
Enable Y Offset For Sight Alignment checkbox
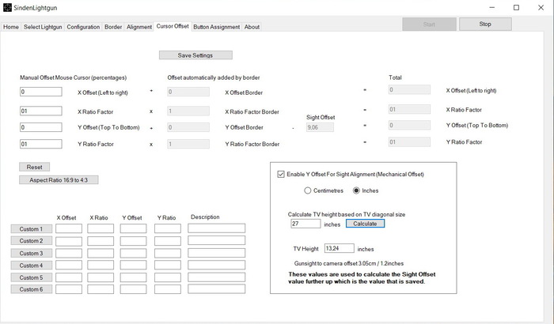[281, 174]
